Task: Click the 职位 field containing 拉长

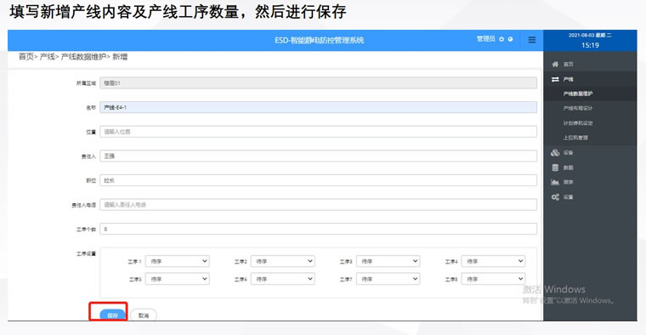Action: (x=318, y=180)
